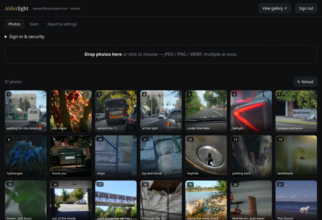Open the 'red maple' thumbnail
The image size is (322, 220).
[x=71, y=111]
